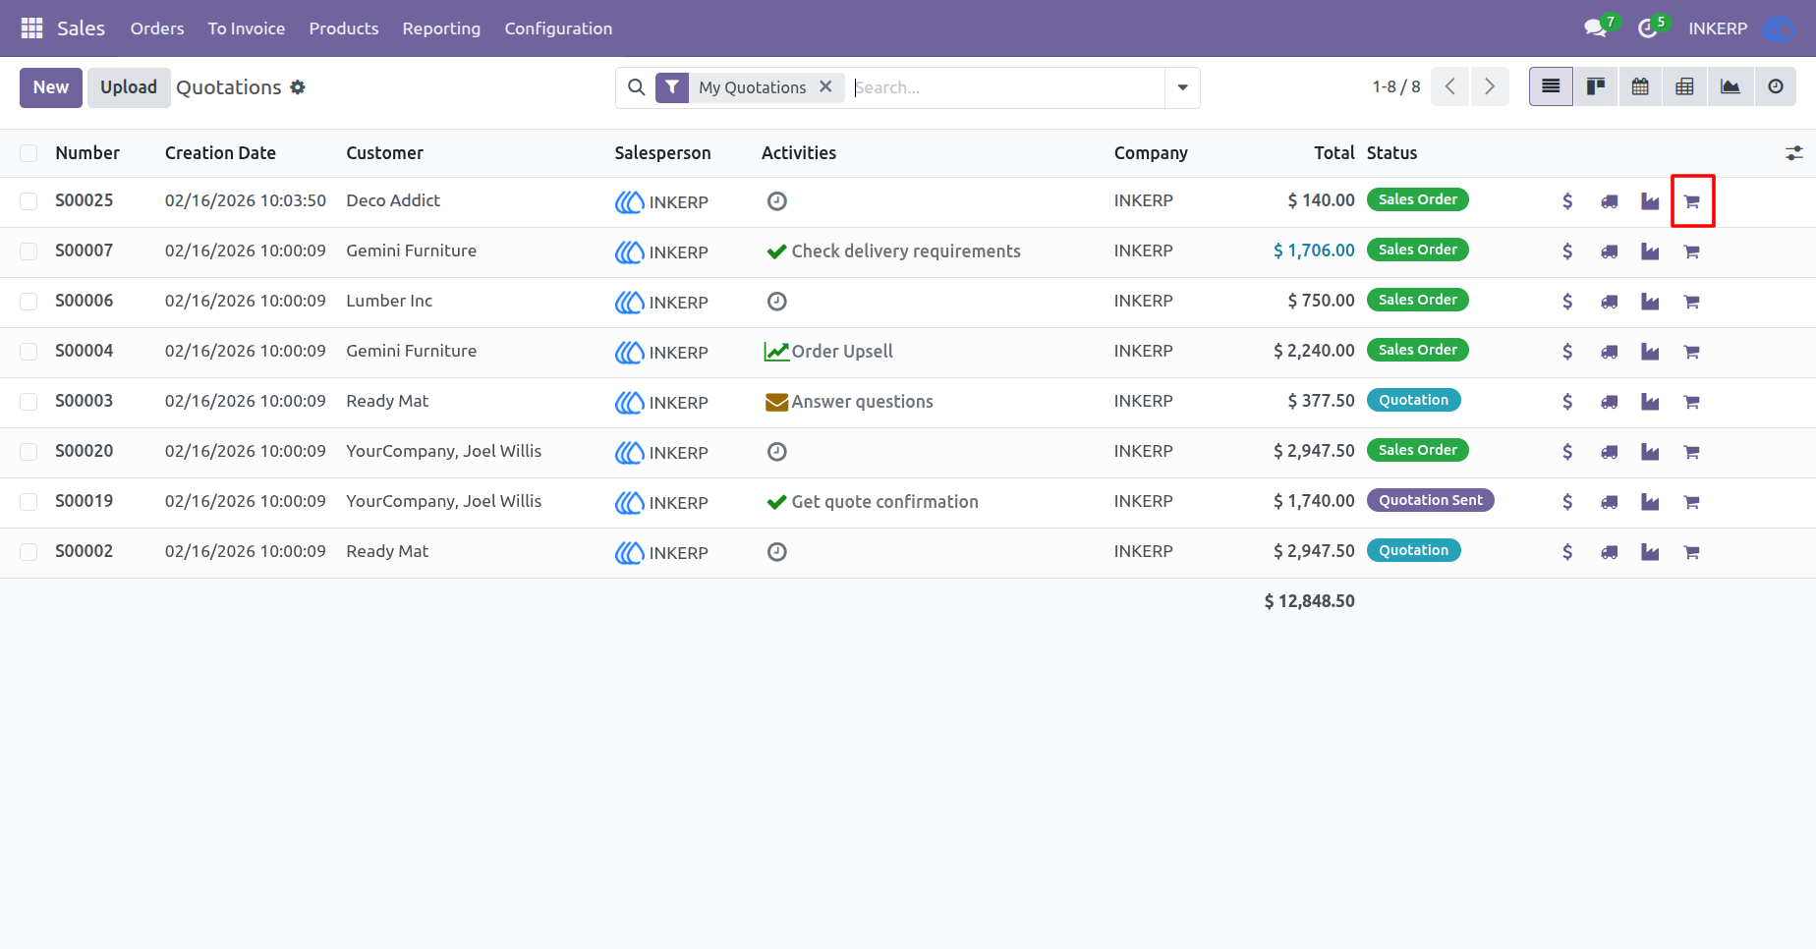This screenshot has width=1816, height=949.
Task: Click the Upload button
Action: 129,87
